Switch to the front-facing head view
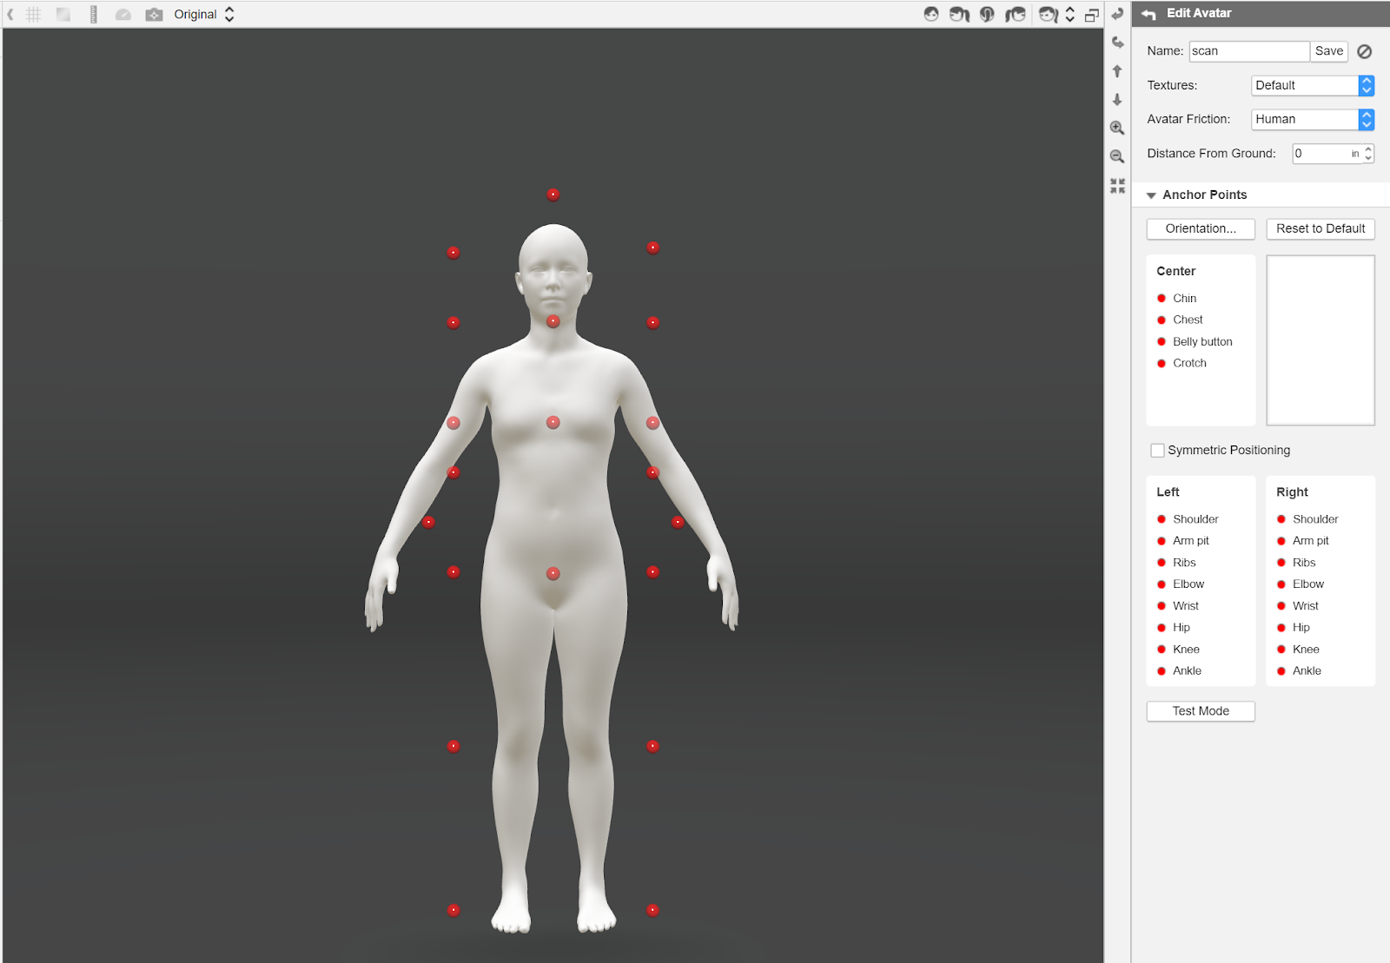The image size is (1390, 963). [x=931, y=14]
